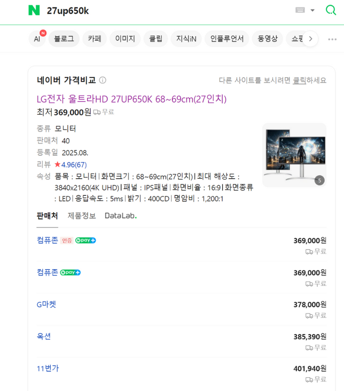The width and height of the screenshot is (344, 391).
Task: Click the delivery truck icon under 385,390원
Action: tap(309, 348)
